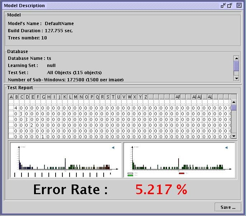This screenshot has width=246, height=216.
Task: Open the right bar chart thumbnail
Action: coord(179,160)
